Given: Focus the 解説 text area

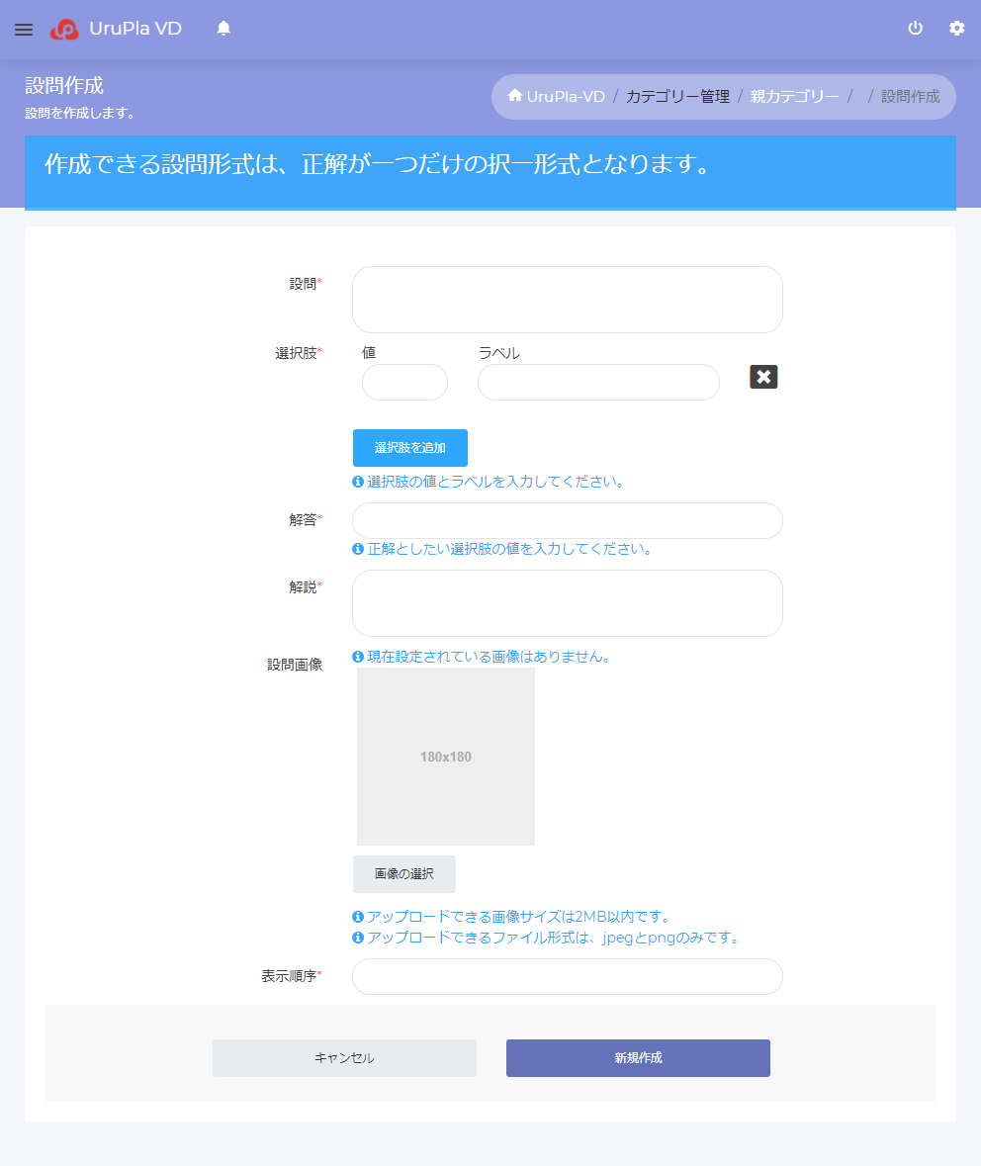Looking at the screenshot, I should (568, 603).
